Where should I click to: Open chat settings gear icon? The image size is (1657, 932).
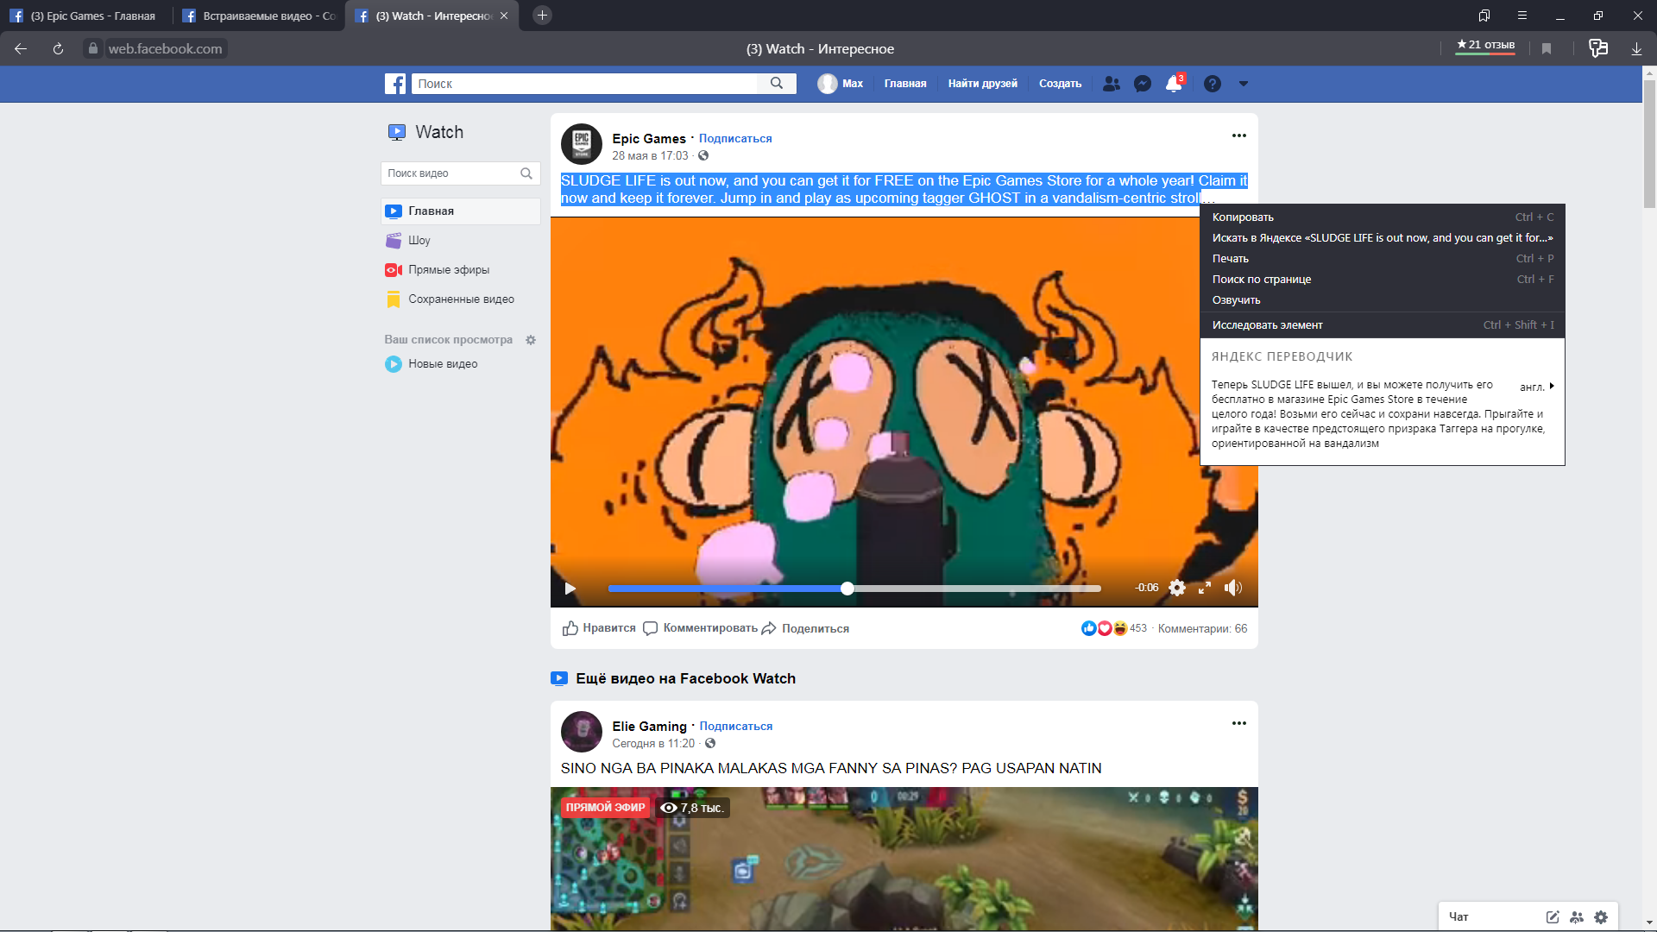coord(1601,917)
